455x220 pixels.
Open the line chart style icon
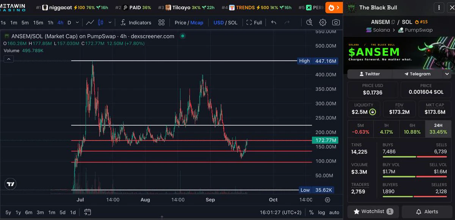(90, 23)
